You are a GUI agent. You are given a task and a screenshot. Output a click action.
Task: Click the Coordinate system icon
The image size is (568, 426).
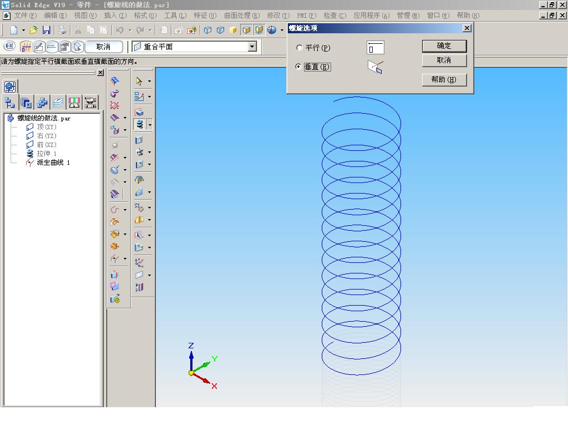click(139, 262)
